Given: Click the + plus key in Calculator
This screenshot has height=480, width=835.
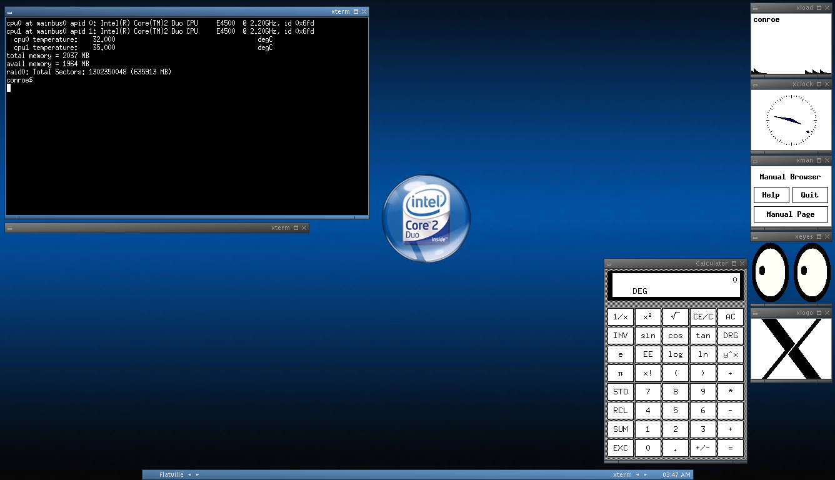Looking at the screenshot, I should 731,429.
